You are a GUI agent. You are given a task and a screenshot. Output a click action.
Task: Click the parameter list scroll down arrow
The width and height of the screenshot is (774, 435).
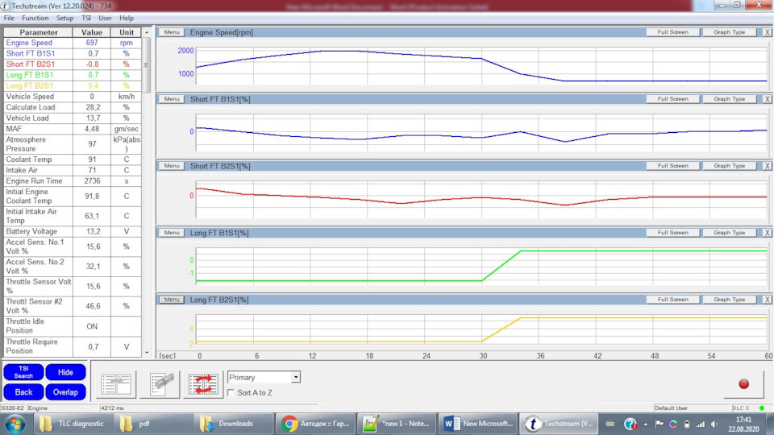[x=146, y=353]
